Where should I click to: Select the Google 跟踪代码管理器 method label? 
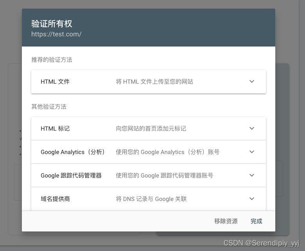click(x=71, y=176)
